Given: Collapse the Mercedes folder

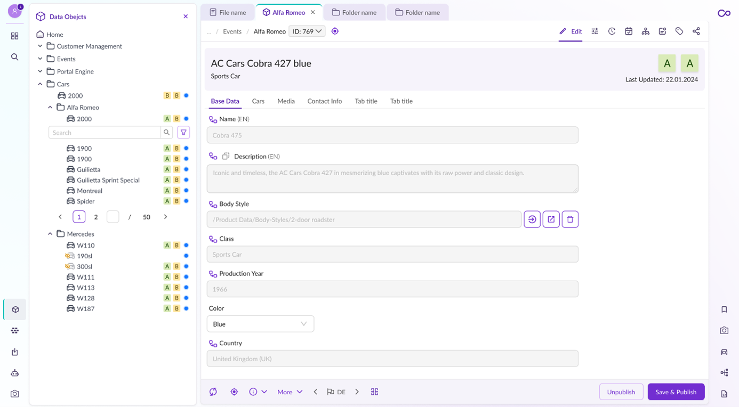Looking at the screenshot, I should [x=50, y=234].
